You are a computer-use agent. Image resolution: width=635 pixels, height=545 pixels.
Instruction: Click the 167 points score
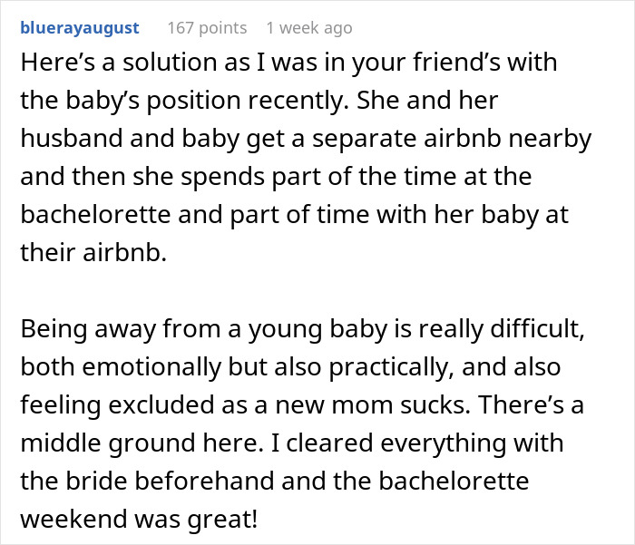coord(207,28)
